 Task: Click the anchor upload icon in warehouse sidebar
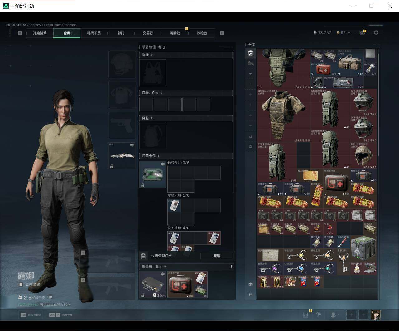click(251, 295)
